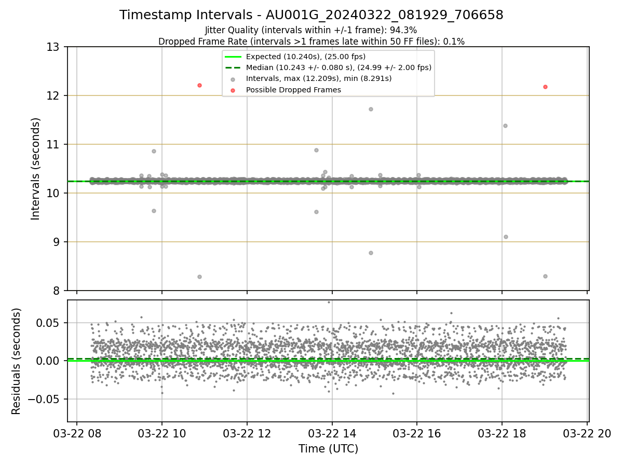Click the red dropped-frame point near 03-22 19
Image resolution: width=623 pixels, height=467 pixels.
click(545, 87)
